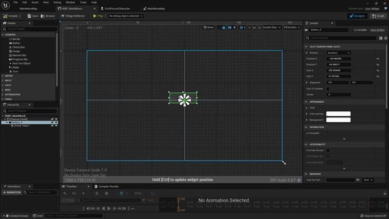Save the widget blueprint
The height and width of the screenshot is (219, 389).
33,16
